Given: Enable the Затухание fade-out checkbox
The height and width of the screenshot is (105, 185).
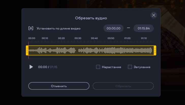Looking at the screenshot, I should (130, 67).
